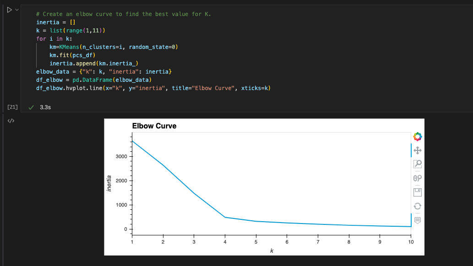Click the pd.DataFrame(elbow_data) line
Image resolution: width=473 pixels, height=266 pixels.
(94, 80)
